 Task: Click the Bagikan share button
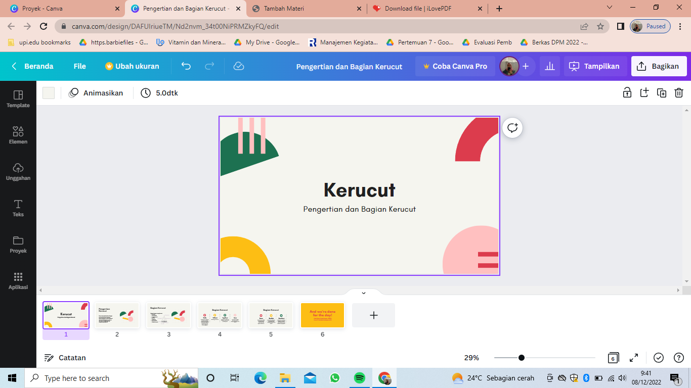tap(659, 66)
